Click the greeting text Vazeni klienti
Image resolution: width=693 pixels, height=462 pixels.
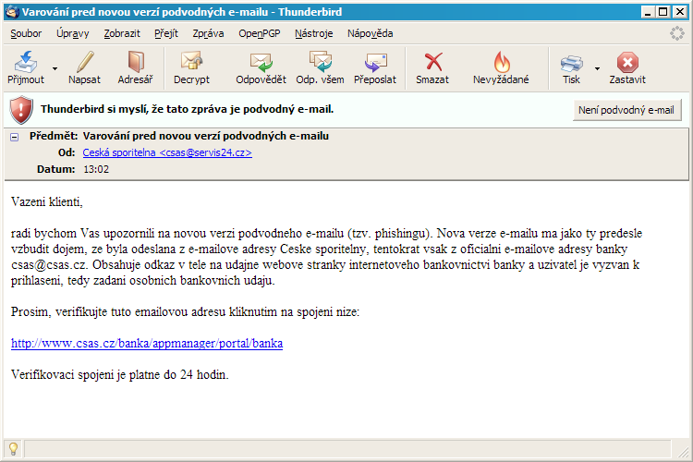click(47, 202)
